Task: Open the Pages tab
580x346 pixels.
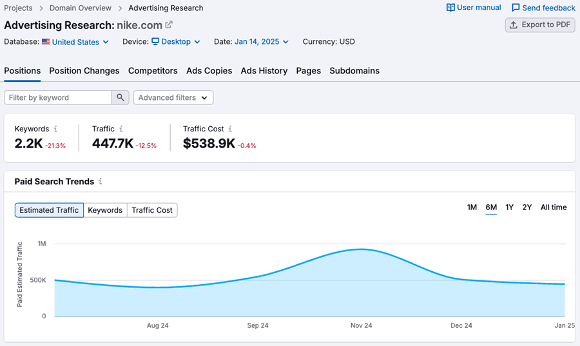Action: point(309,71)
